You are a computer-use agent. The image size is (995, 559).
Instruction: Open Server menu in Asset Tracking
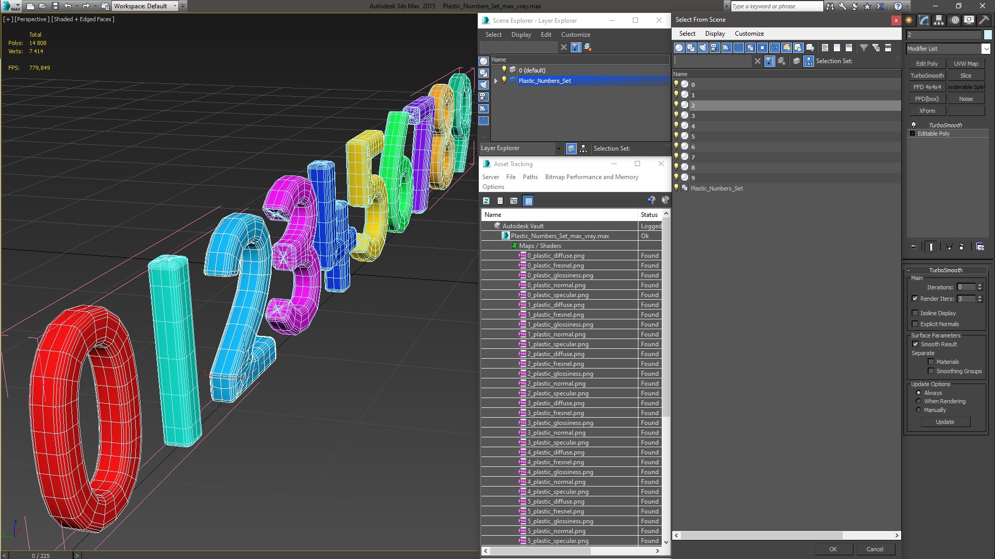point(490,177)
